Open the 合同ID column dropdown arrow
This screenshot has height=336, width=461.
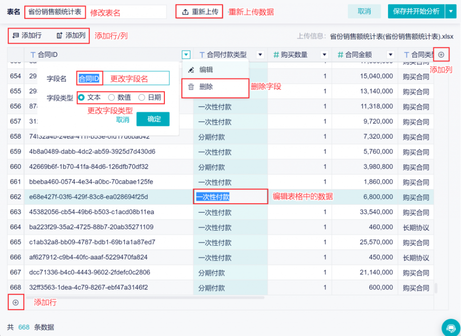pyautogui.click(x=186, y=54)
